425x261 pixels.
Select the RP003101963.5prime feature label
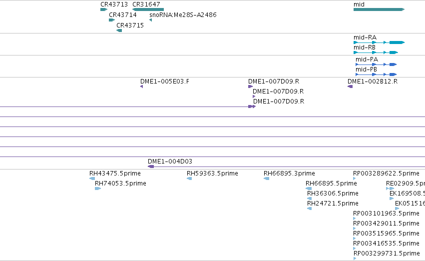(x=386, y=213)
